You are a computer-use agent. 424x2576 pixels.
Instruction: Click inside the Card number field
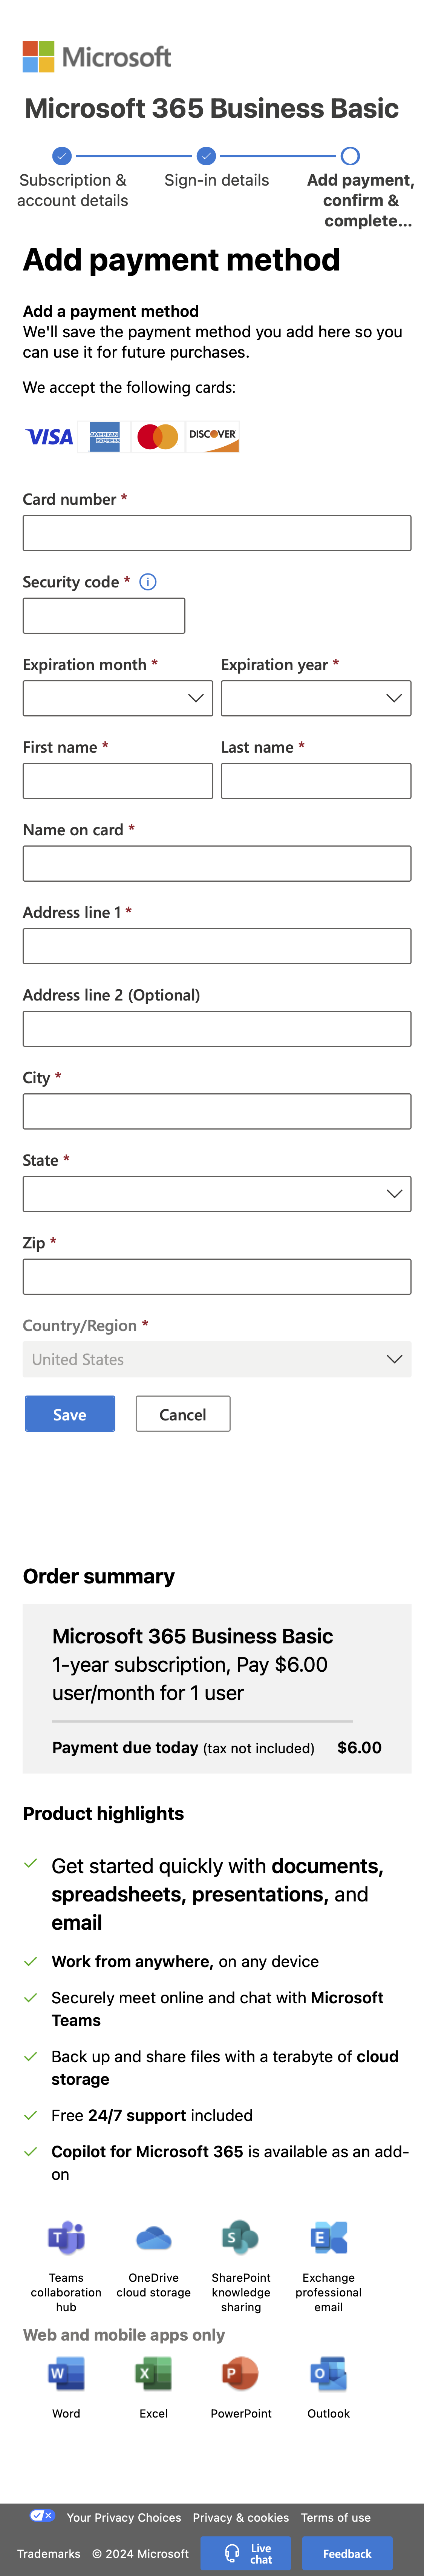217,532
